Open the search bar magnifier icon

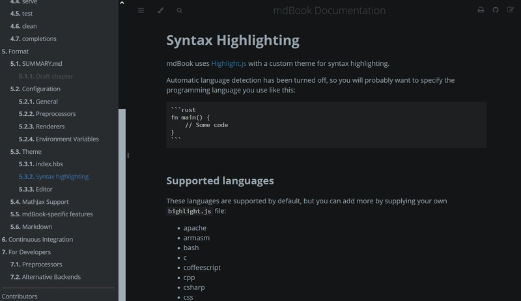click(x=180, y=10)
